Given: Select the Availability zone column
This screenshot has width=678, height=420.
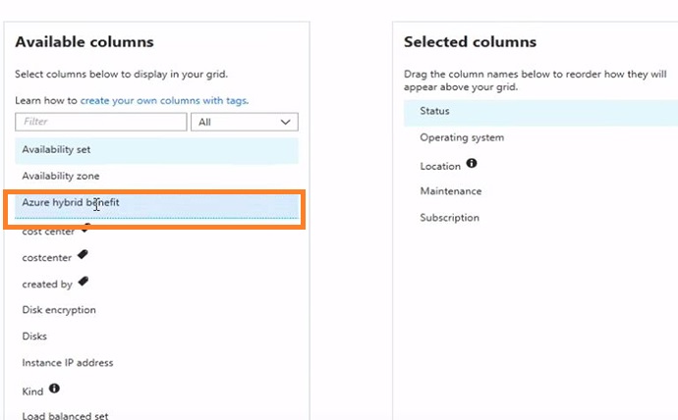Looking at the screenshot, I should pyautogui.click(x=156, y=176).
